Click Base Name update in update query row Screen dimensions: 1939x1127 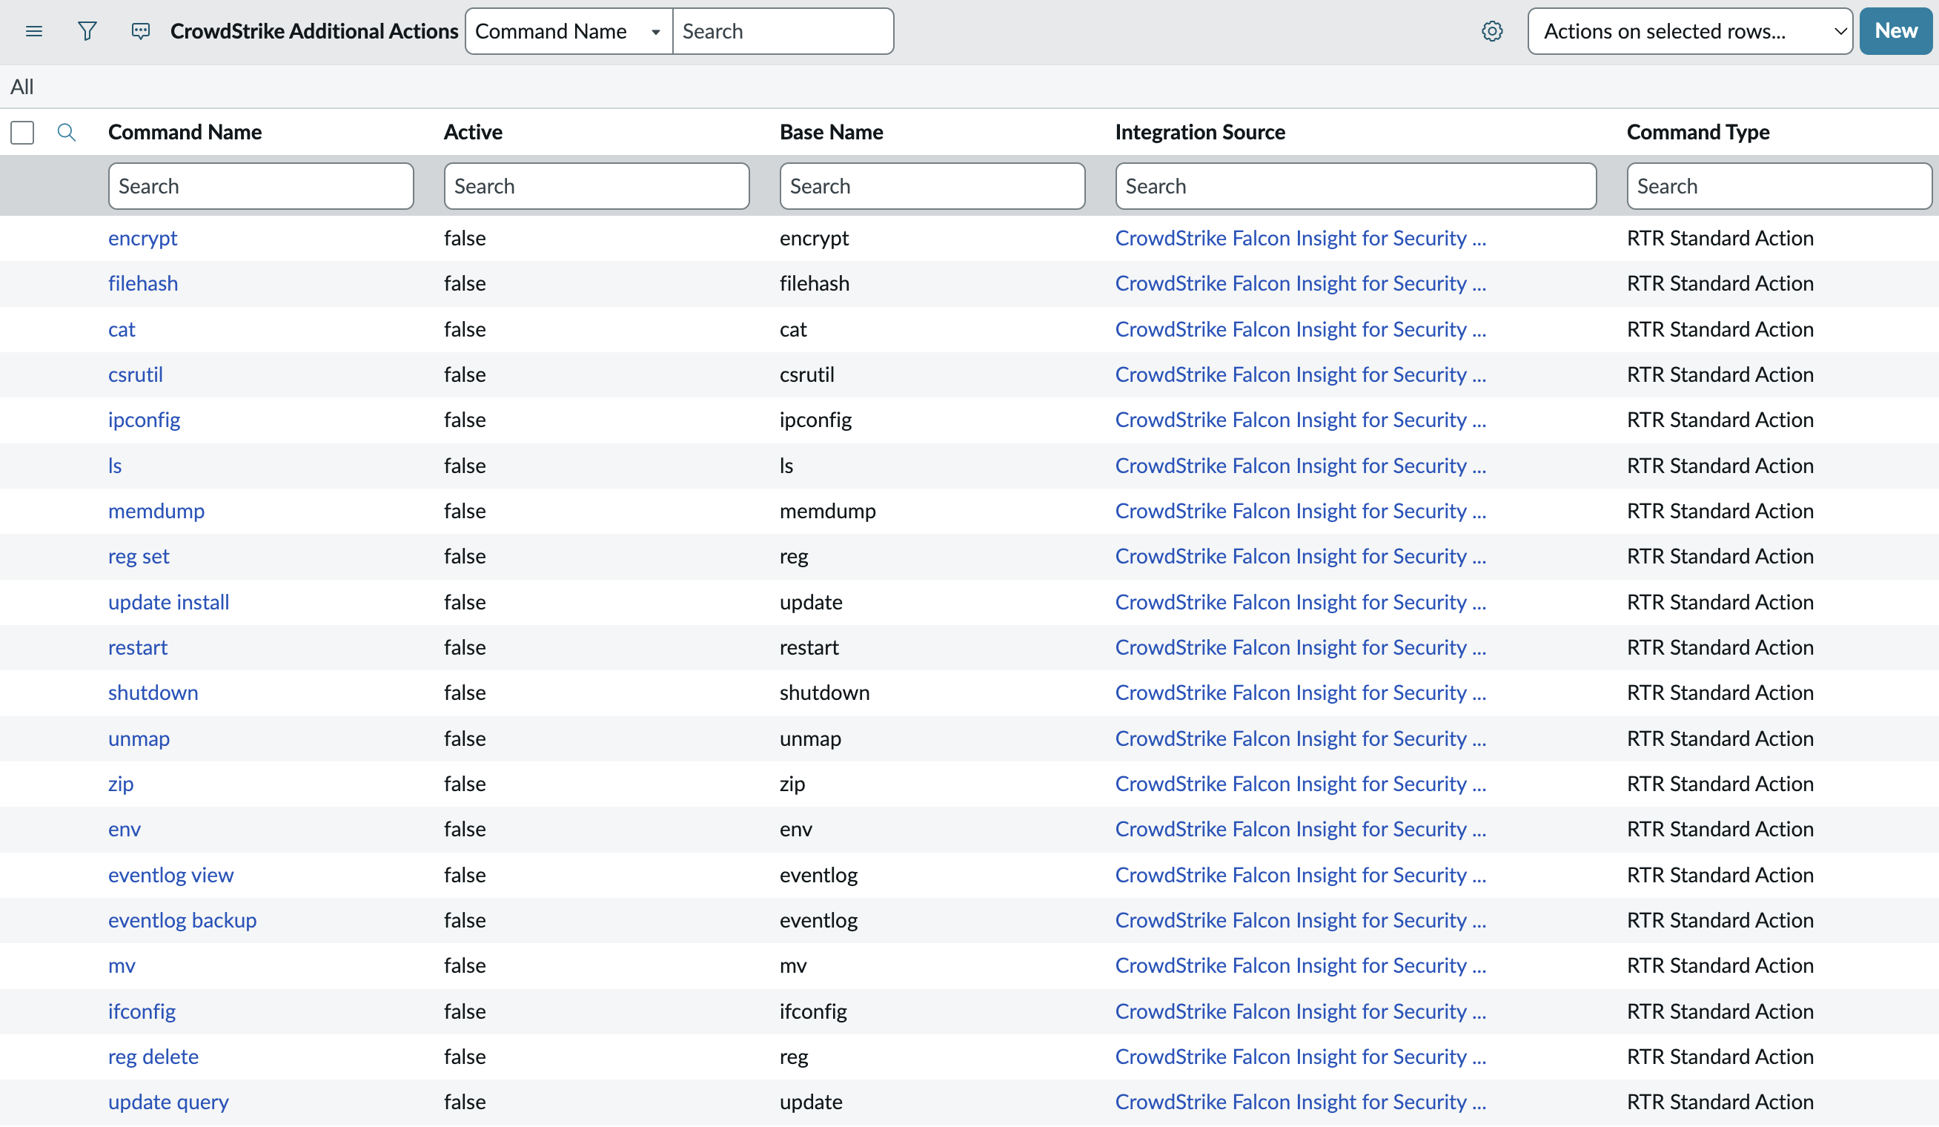[810, 1102]
